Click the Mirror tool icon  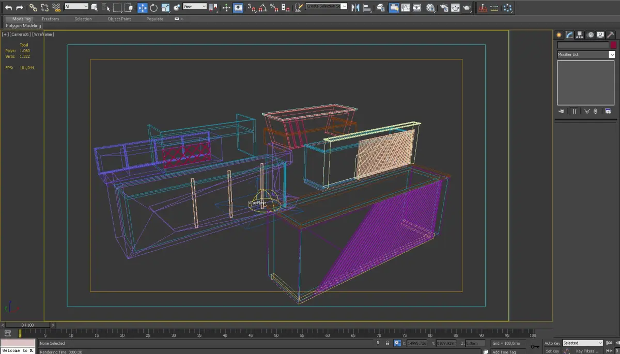pyautogui.click(x=355, y=8)
